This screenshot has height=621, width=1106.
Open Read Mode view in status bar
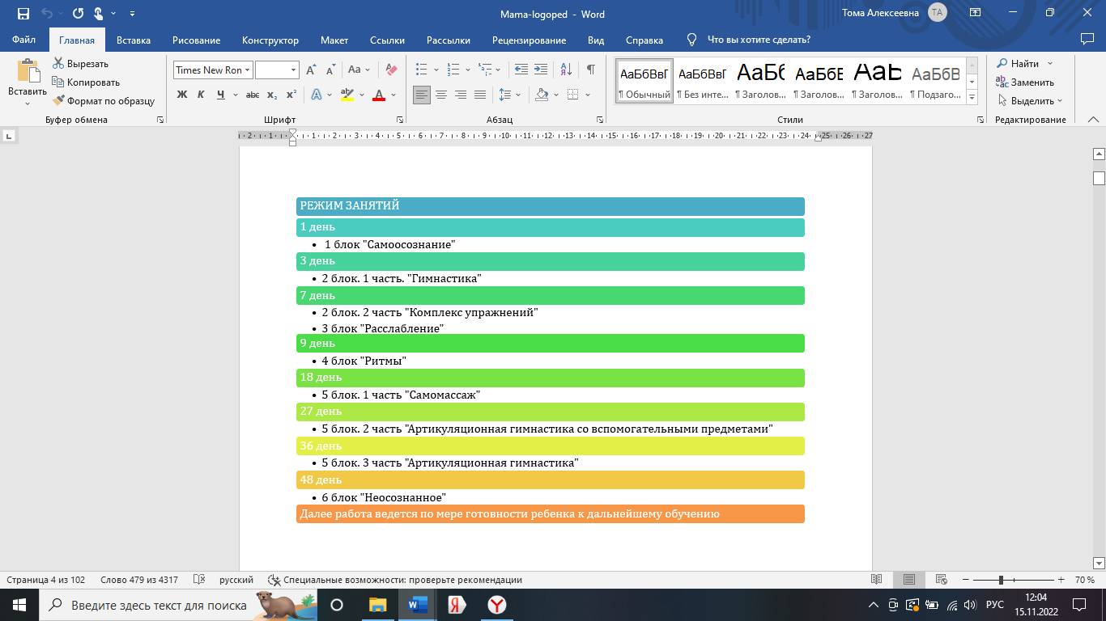pos(876,580)
